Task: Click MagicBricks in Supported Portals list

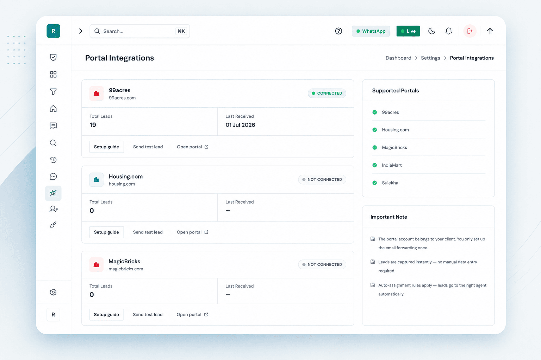Action: [394, 148]
